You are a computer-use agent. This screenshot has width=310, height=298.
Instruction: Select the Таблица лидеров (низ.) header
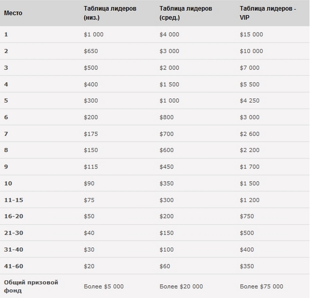[110, 13]
